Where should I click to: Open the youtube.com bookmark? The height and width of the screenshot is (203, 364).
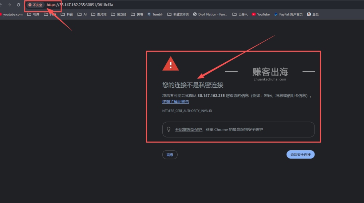coord(11,15)
